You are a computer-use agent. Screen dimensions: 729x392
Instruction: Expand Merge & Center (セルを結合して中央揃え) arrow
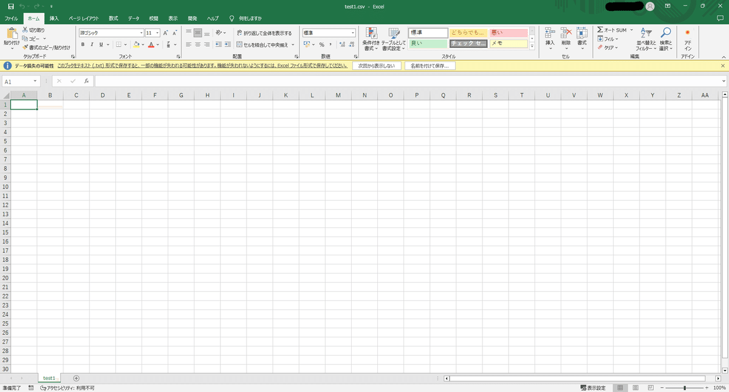(x=293, y=44)
